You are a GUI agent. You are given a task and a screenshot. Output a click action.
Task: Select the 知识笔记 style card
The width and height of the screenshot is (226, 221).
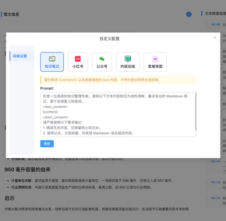(52, 62)
